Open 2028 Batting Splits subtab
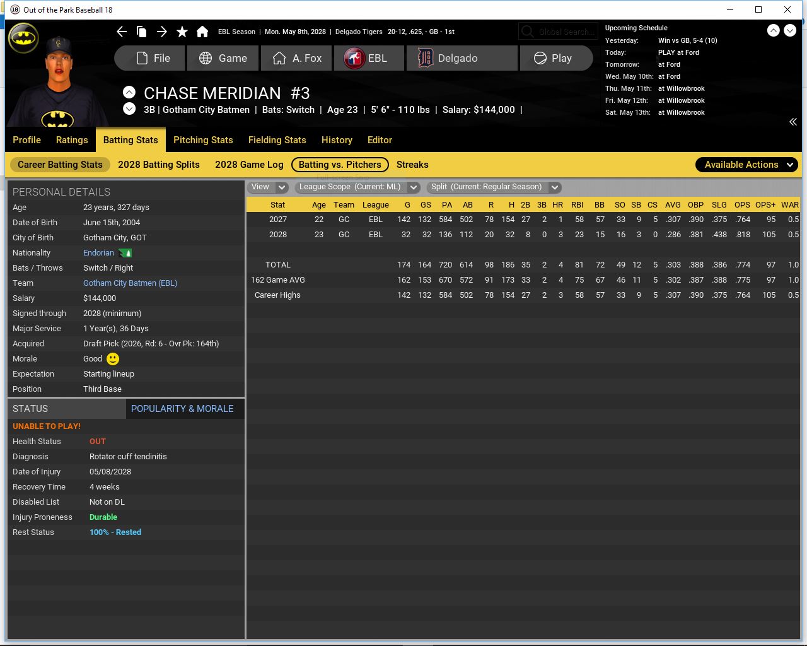Screen dimensions: 807x646 [x=159, y=165]
